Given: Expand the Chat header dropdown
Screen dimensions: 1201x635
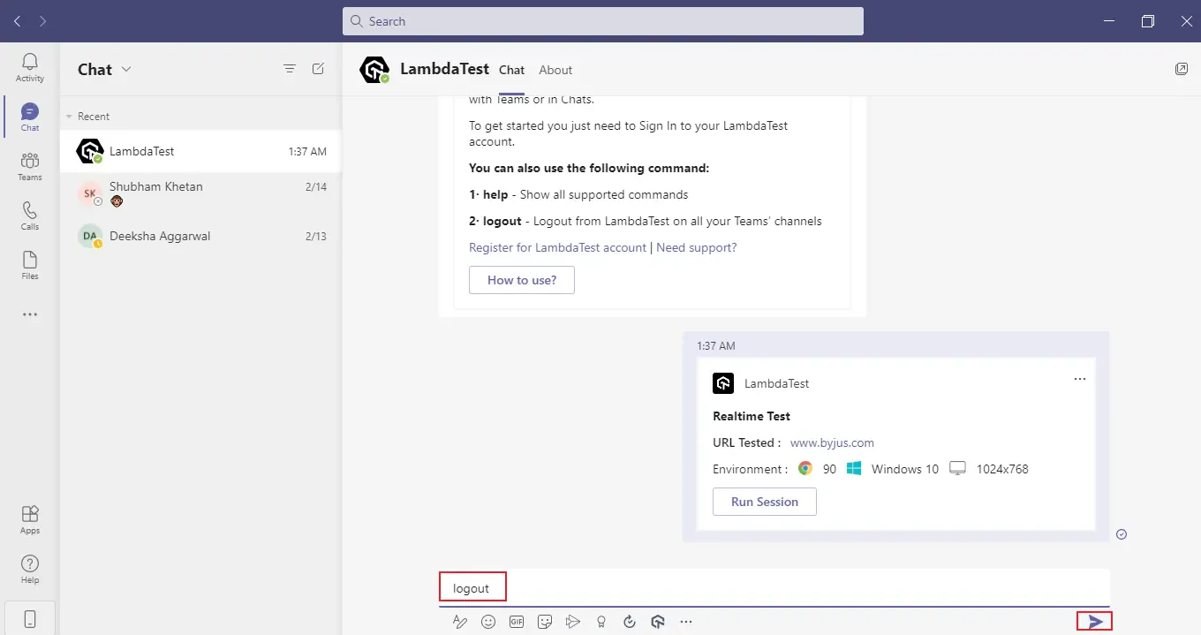Looking at the screenshot, I should 126,69.
